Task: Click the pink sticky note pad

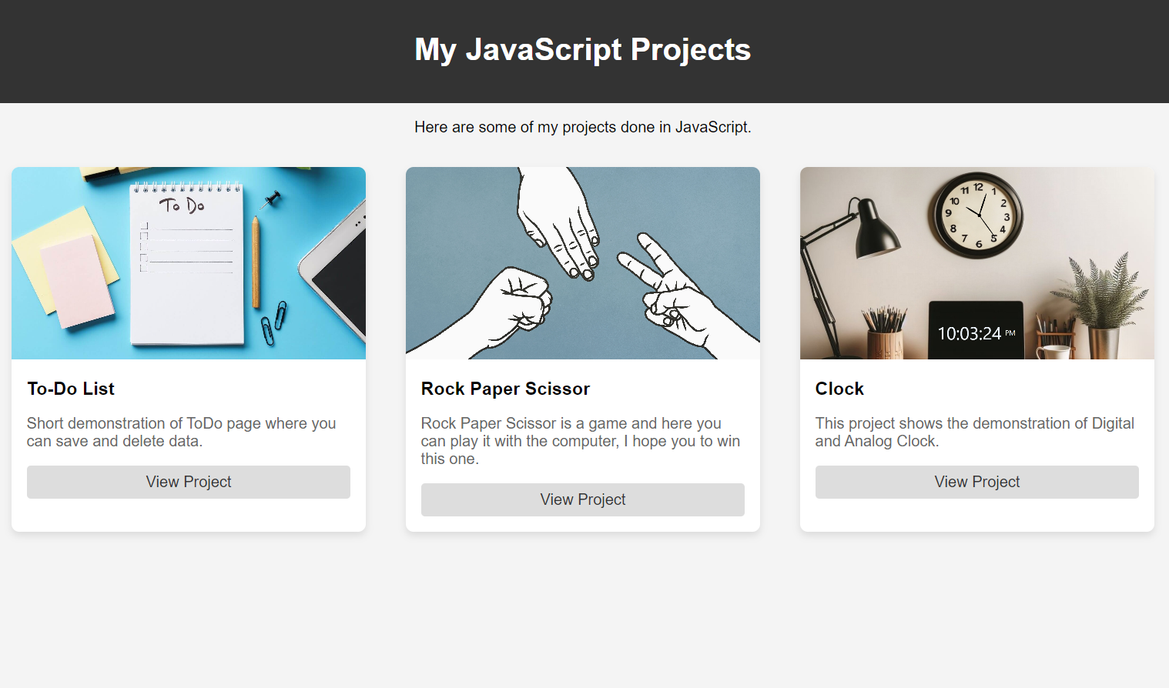Action: coord(77,281)
